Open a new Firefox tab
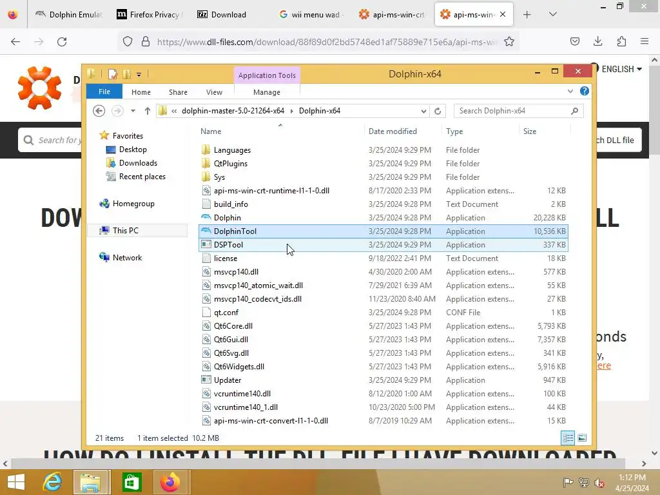This screenshot has height=495, width=660. click(x=527, y=14)
